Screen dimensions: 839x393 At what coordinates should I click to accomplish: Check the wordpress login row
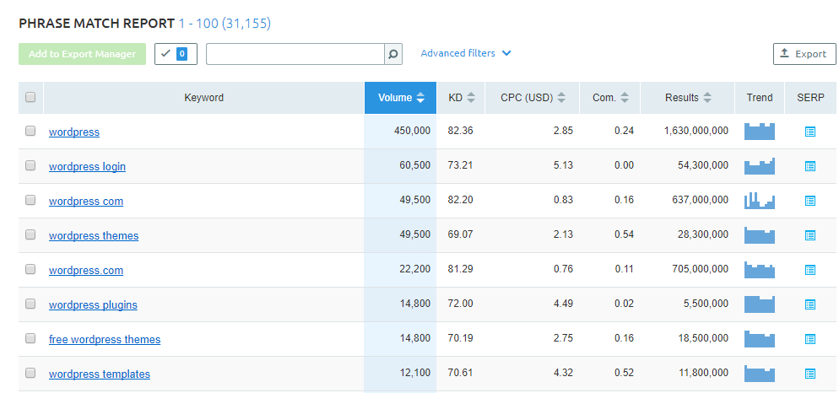(30, 165)
